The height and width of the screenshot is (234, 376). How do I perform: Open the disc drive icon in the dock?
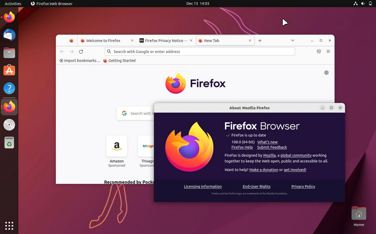click(x=9, y=125)
